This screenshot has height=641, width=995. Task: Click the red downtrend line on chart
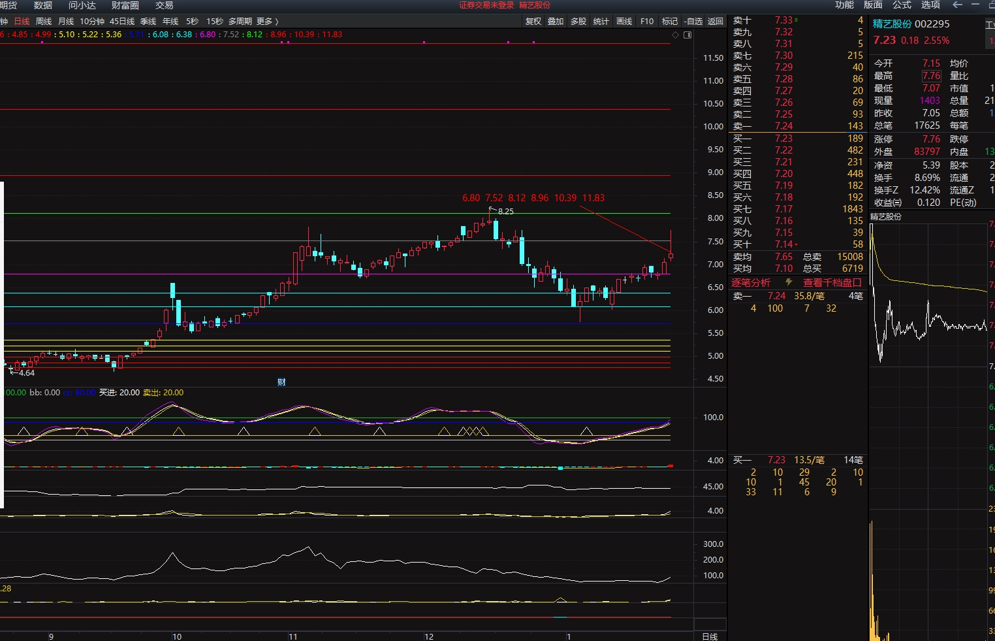click(x=624, y=229)
